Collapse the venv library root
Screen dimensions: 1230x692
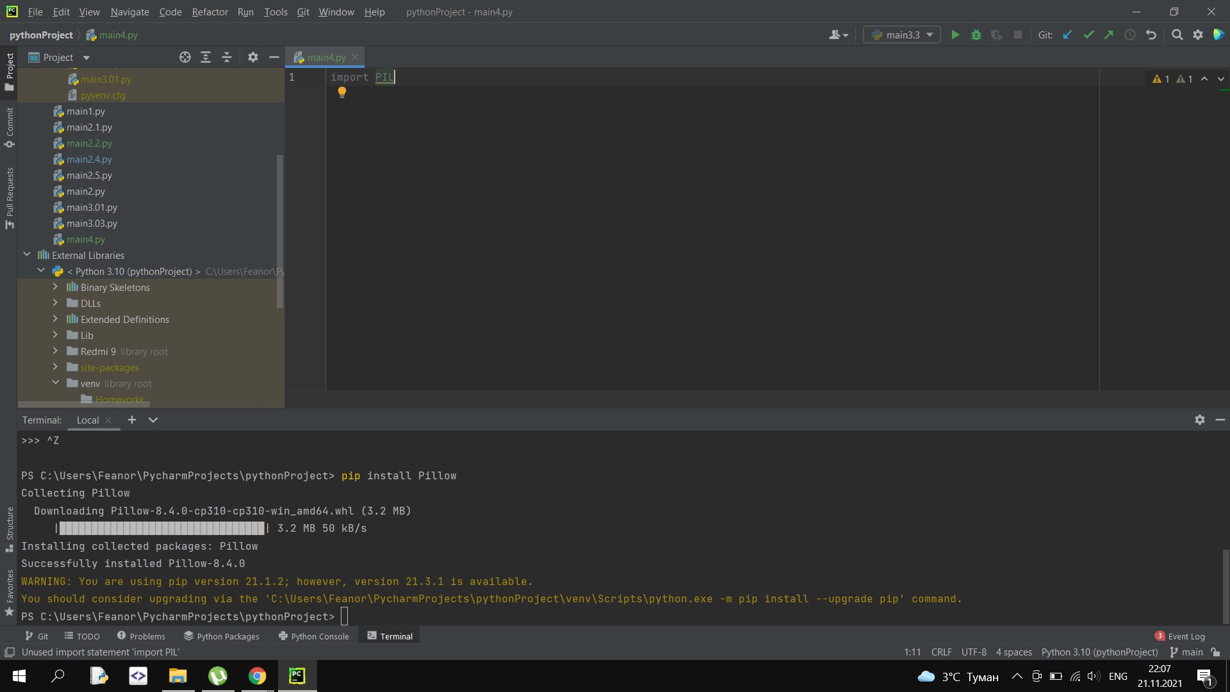(55, 383)
